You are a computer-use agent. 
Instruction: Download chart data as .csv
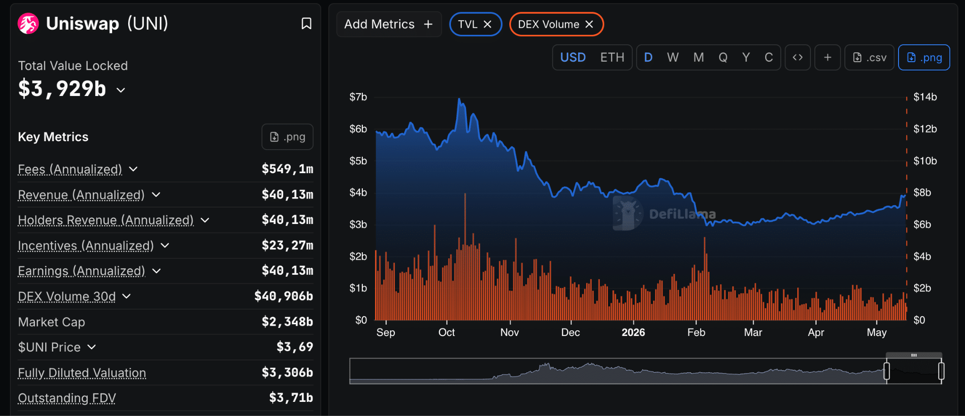point(869,57)
